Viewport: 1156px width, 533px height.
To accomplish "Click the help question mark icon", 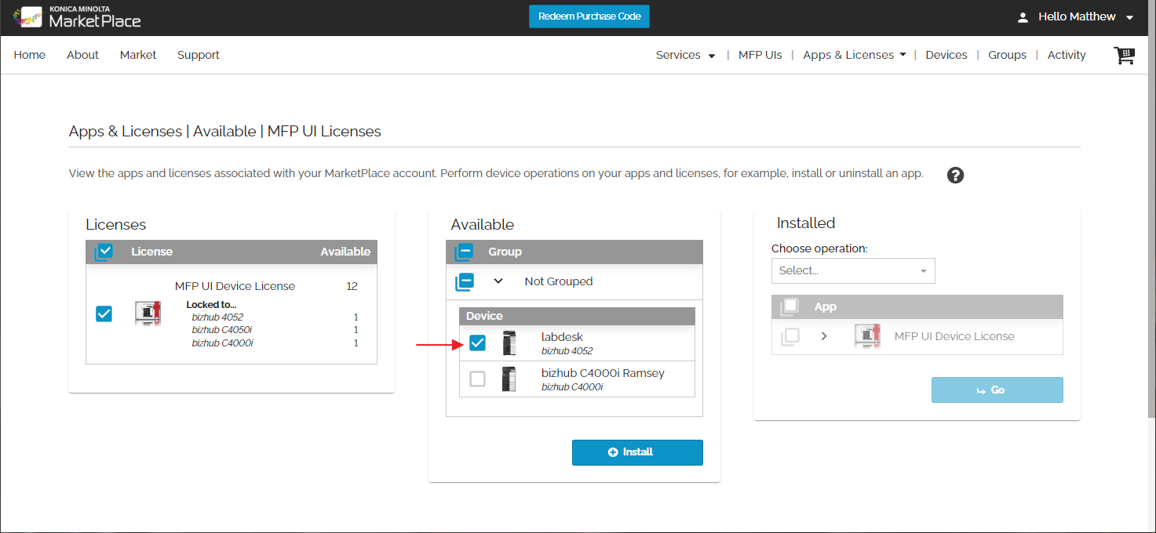I will click(955, 175).
